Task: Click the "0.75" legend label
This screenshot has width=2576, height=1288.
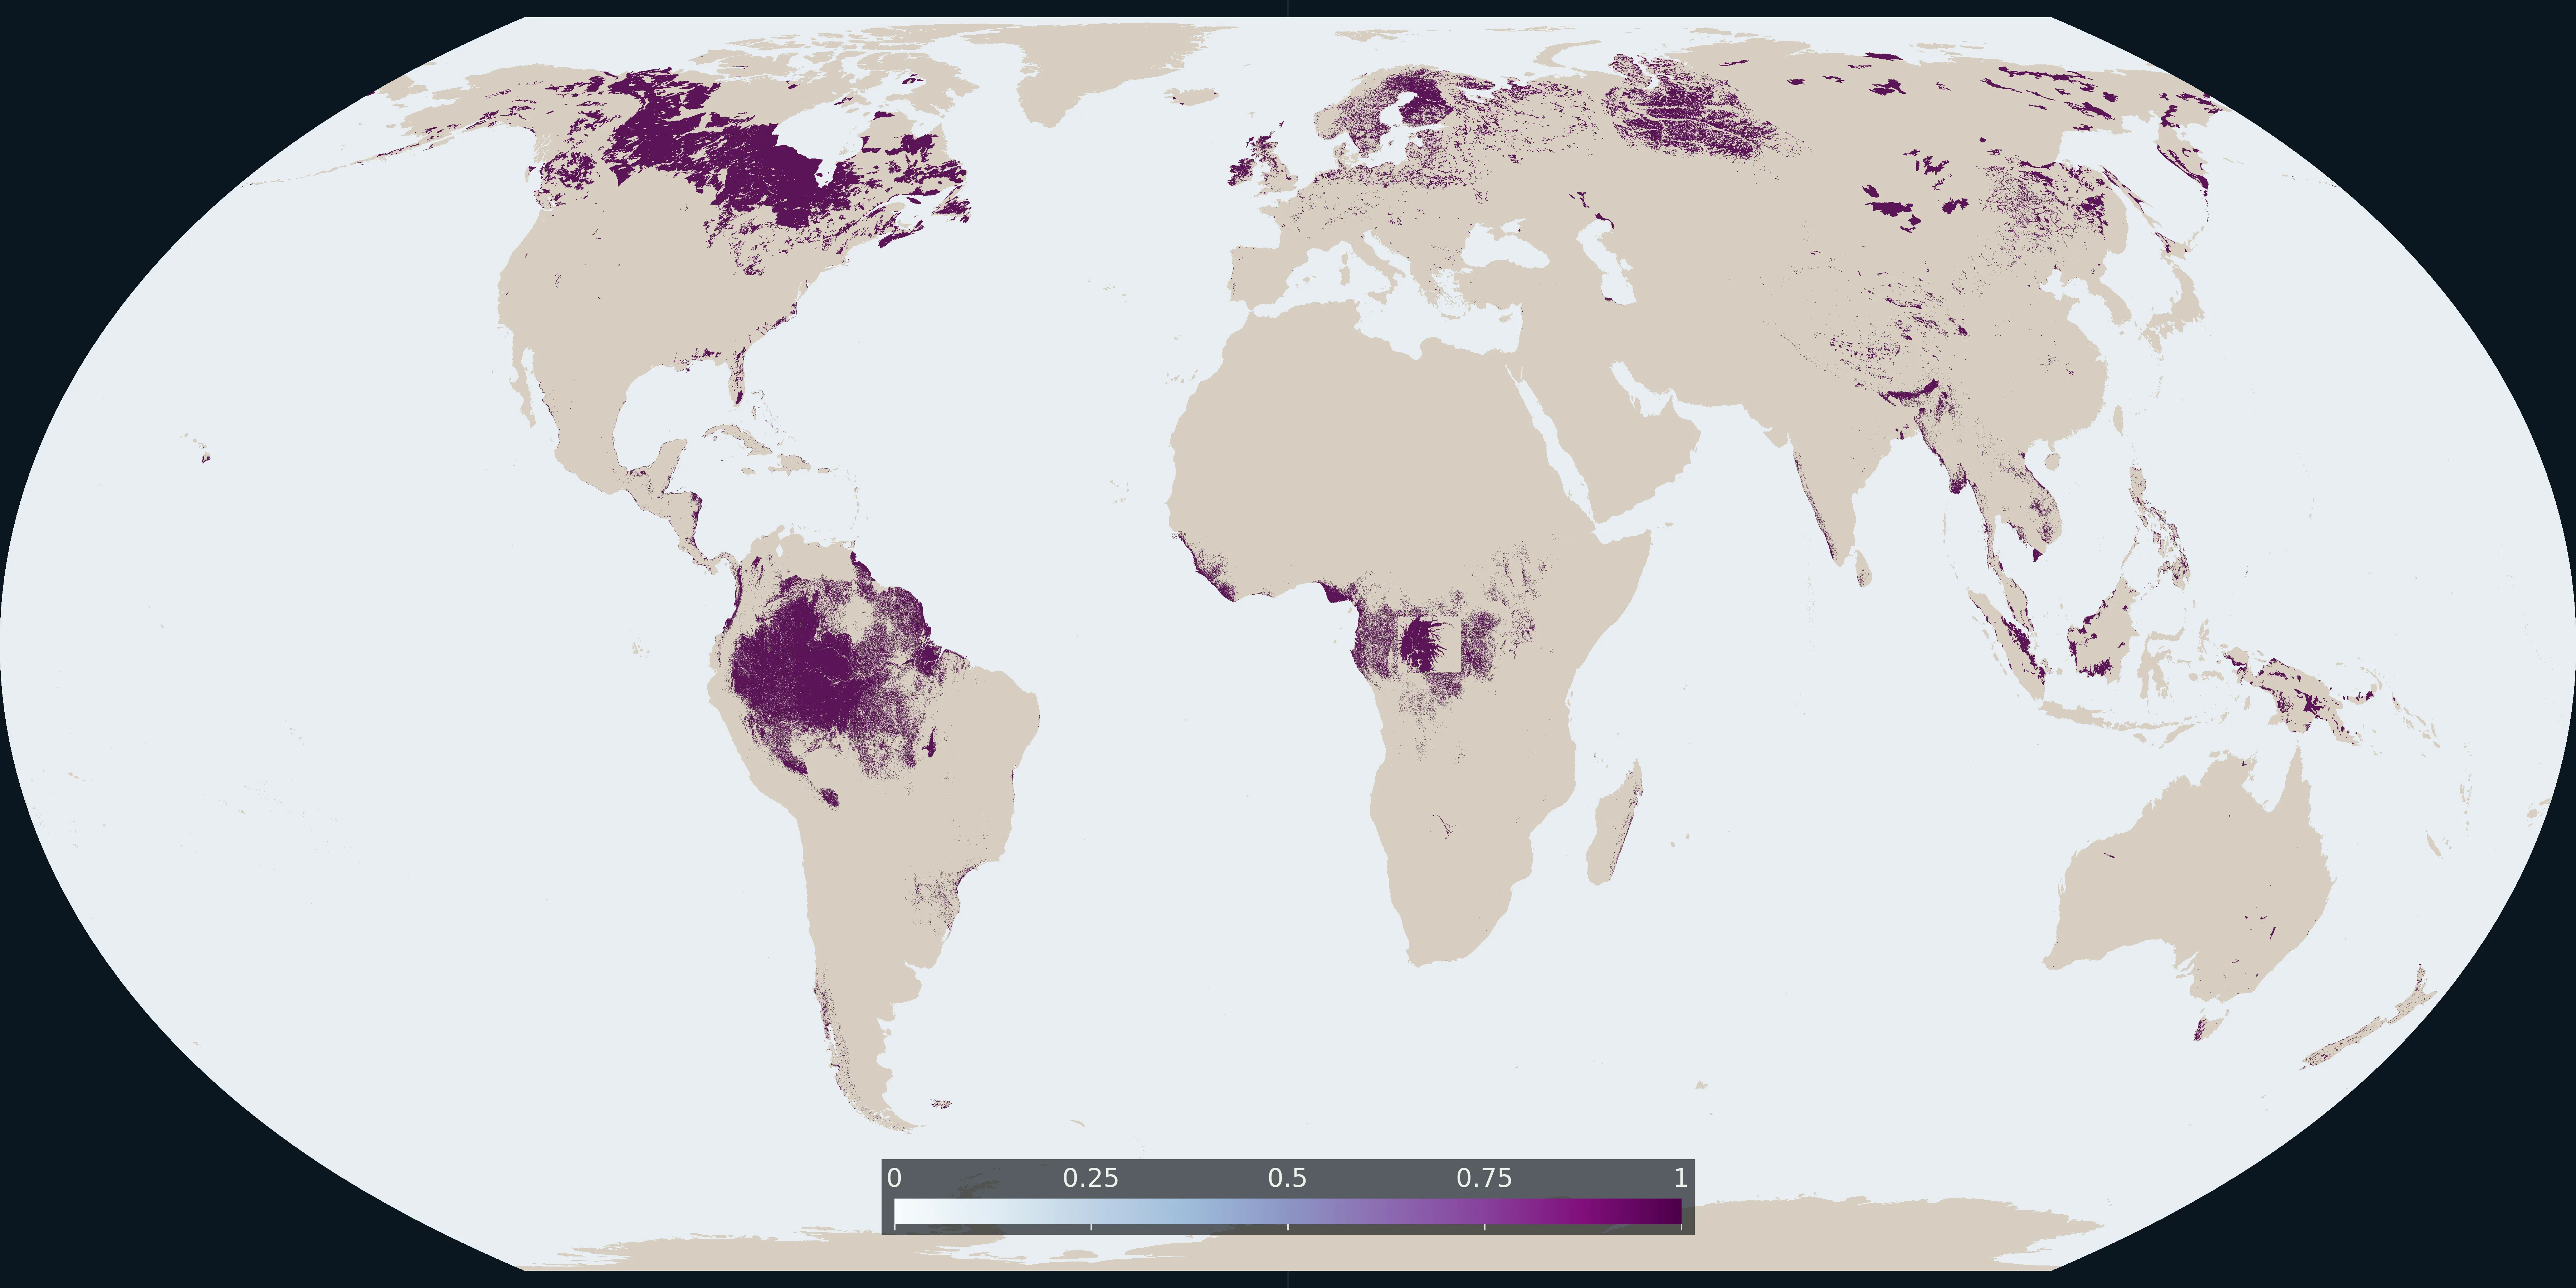Action: [x=1484, y=1178]
